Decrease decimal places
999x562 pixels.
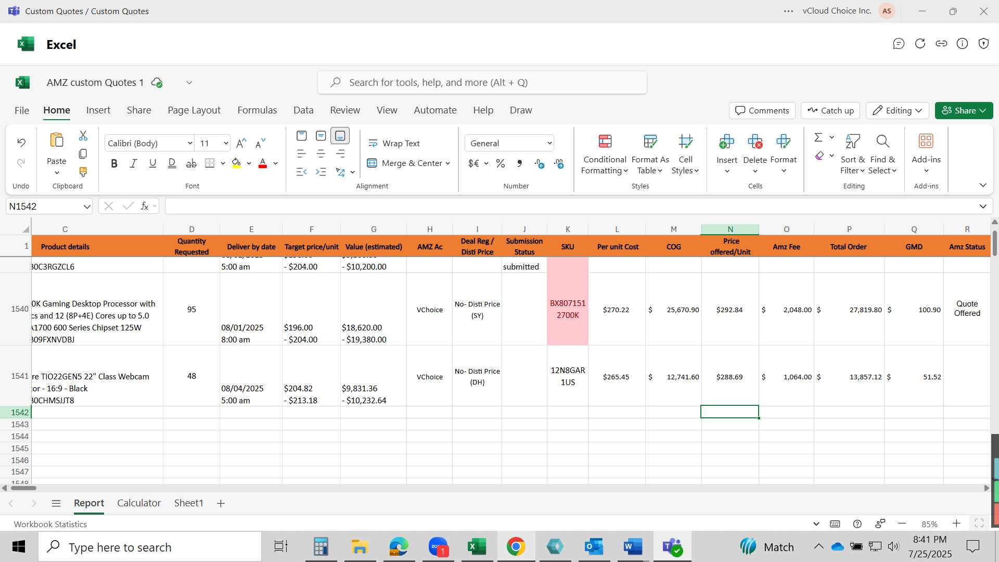(559, 163)
